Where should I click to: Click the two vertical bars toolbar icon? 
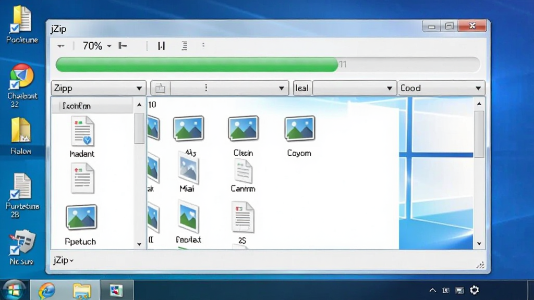[x=162, y=46]
